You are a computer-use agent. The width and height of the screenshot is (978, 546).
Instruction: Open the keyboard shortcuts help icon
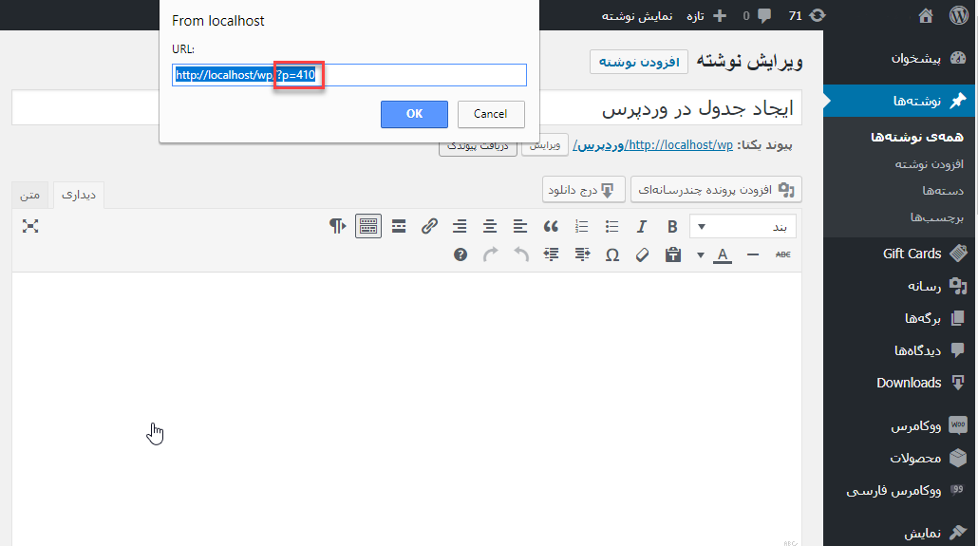coord(461,254)
